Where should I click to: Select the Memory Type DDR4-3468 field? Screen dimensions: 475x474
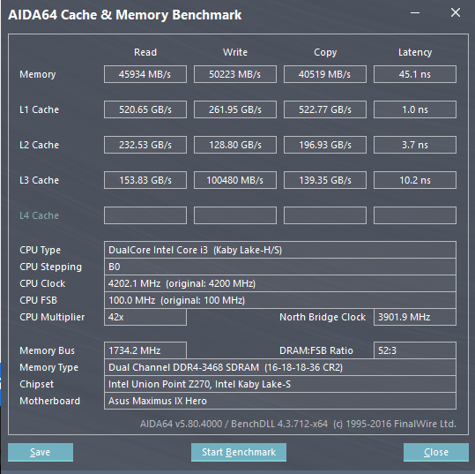280,367
